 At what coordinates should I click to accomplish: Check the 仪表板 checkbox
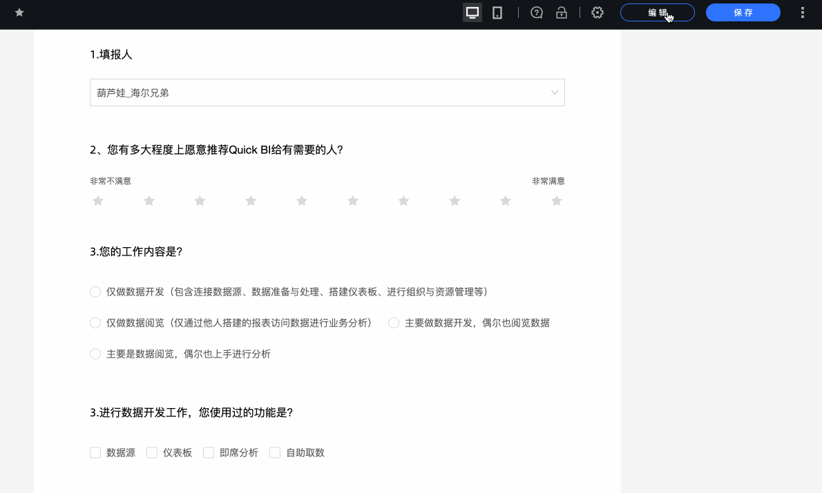[152, 452]
